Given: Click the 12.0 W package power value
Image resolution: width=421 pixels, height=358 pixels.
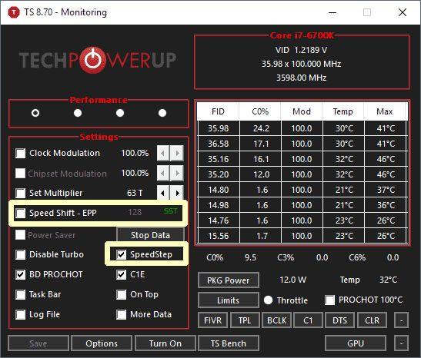Looking at the screenshot, I should coord(293,280).
